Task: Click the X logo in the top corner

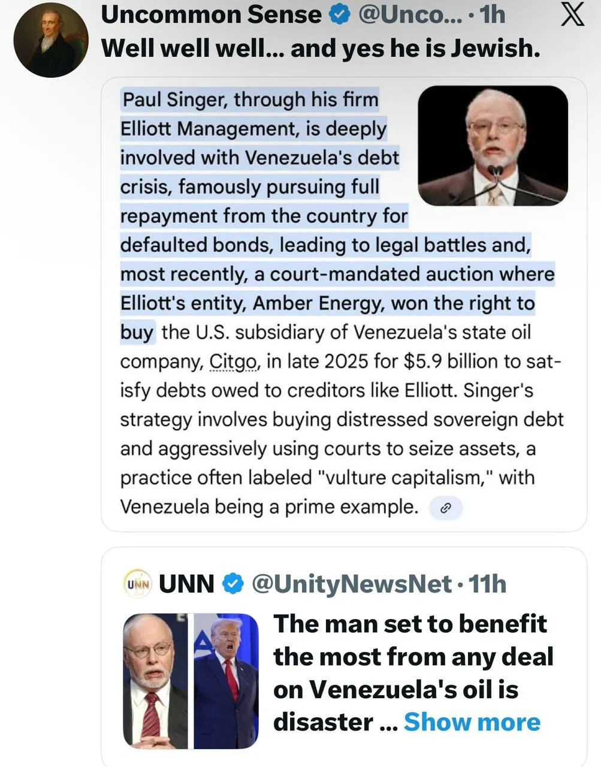Action: [x=572, y=15]
